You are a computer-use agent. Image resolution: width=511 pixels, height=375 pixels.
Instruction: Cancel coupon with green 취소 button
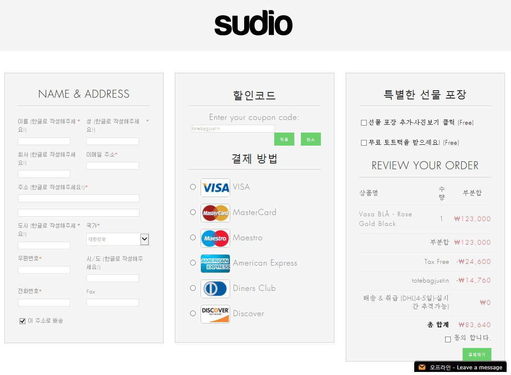[x=310, y=139]
